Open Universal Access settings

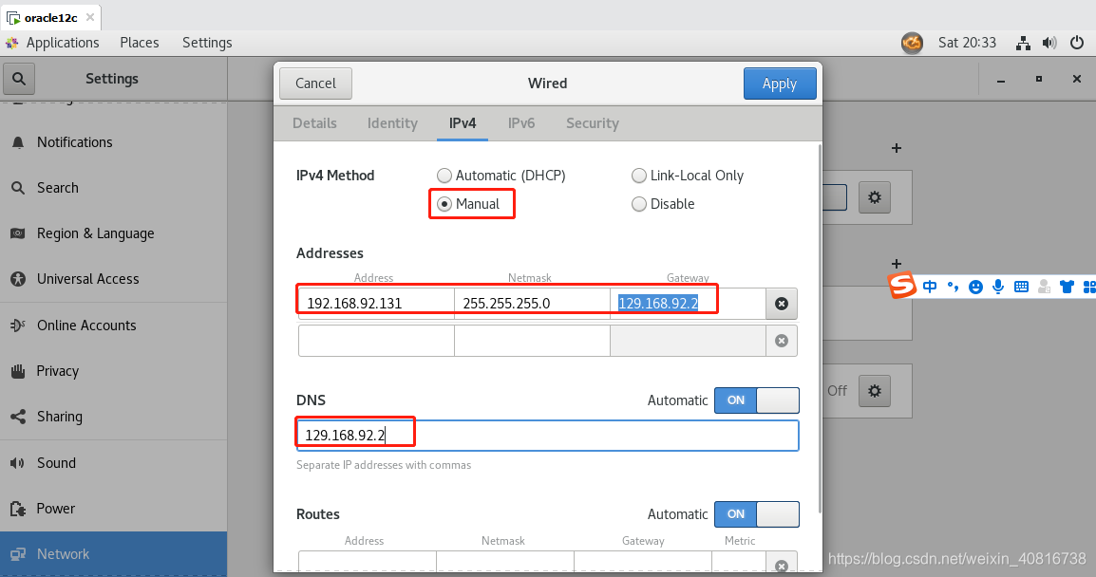click(113, 279)
